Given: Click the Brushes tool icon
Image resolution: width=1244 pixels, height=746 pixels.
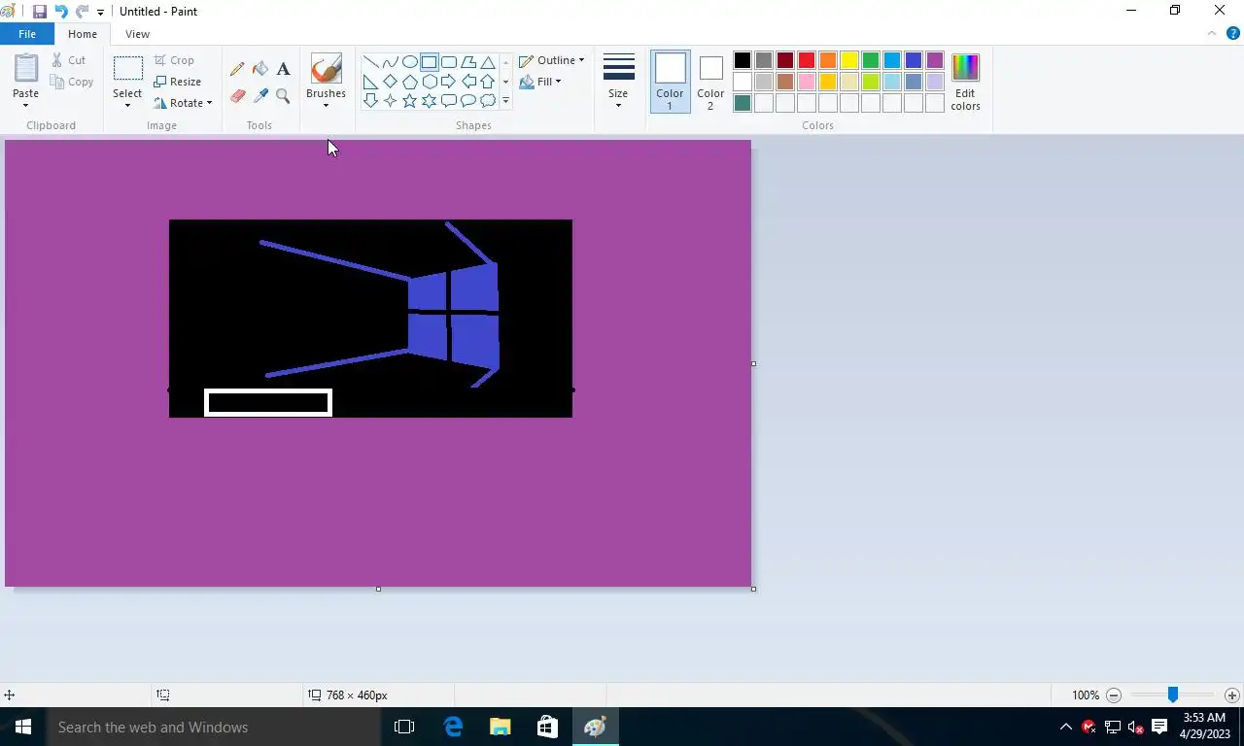Looking at the screenshot, I should tap(326, 68).
